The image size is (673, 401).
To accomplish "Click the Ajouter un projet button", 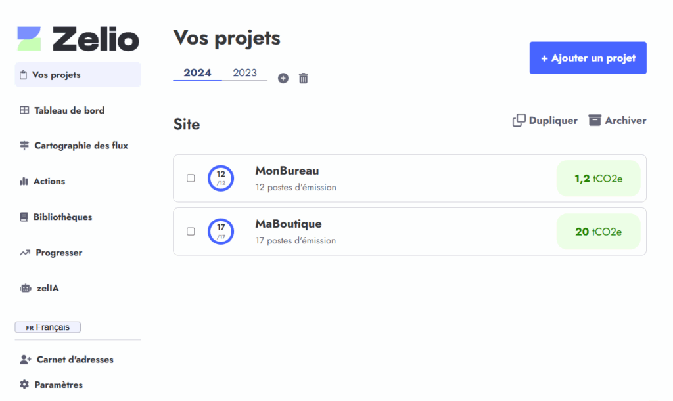I will tap(587, 58).
